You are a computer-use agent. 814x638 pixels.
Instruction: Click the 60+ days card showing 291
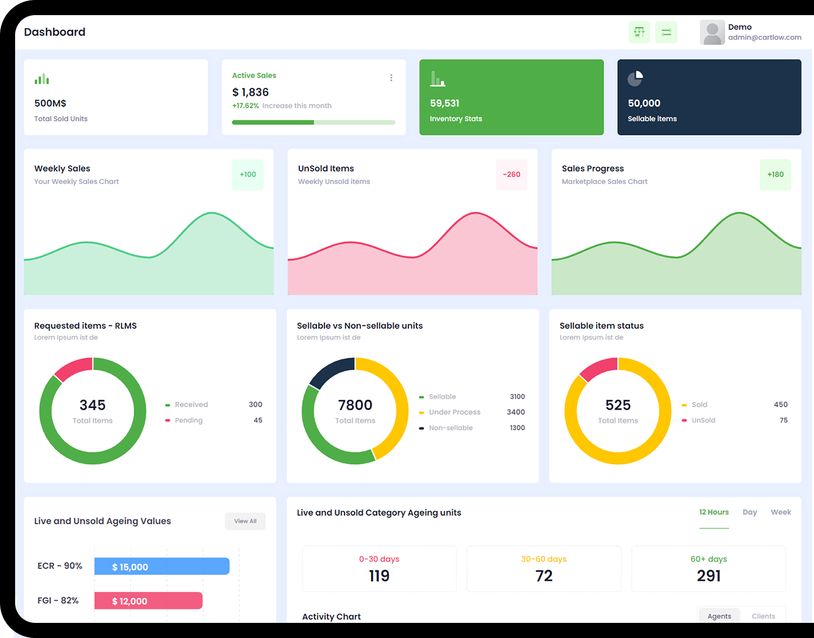tap(709, 569)
